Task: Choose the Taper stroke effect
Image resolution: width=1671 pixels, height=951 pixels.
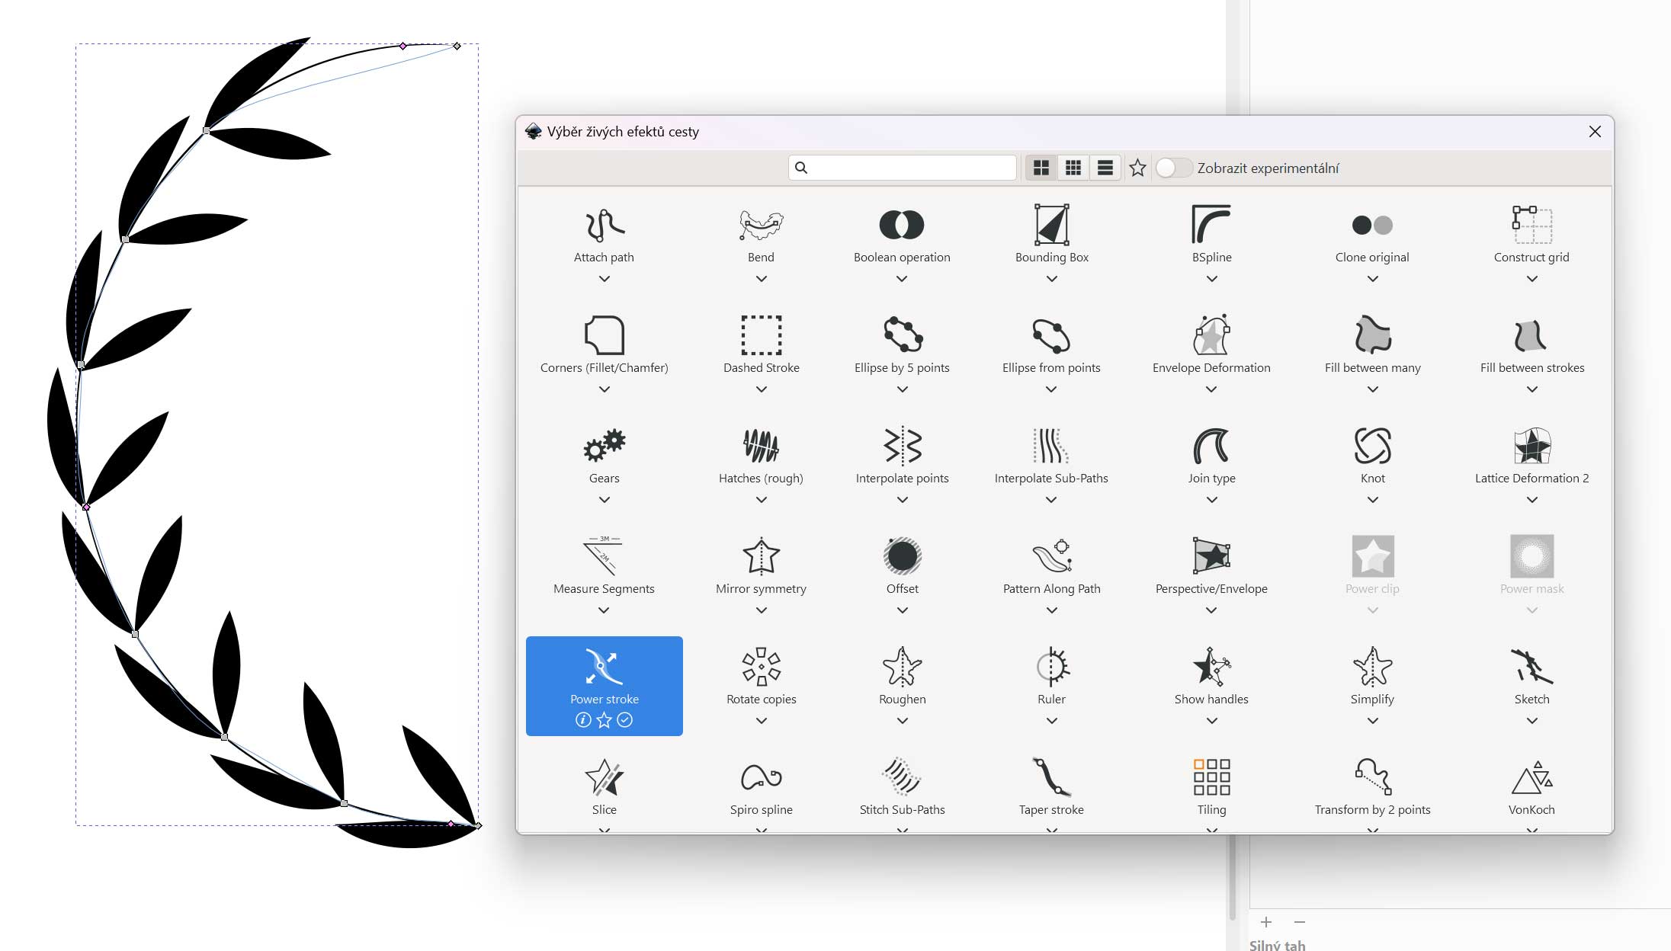Action: (x=1051, y=778)
